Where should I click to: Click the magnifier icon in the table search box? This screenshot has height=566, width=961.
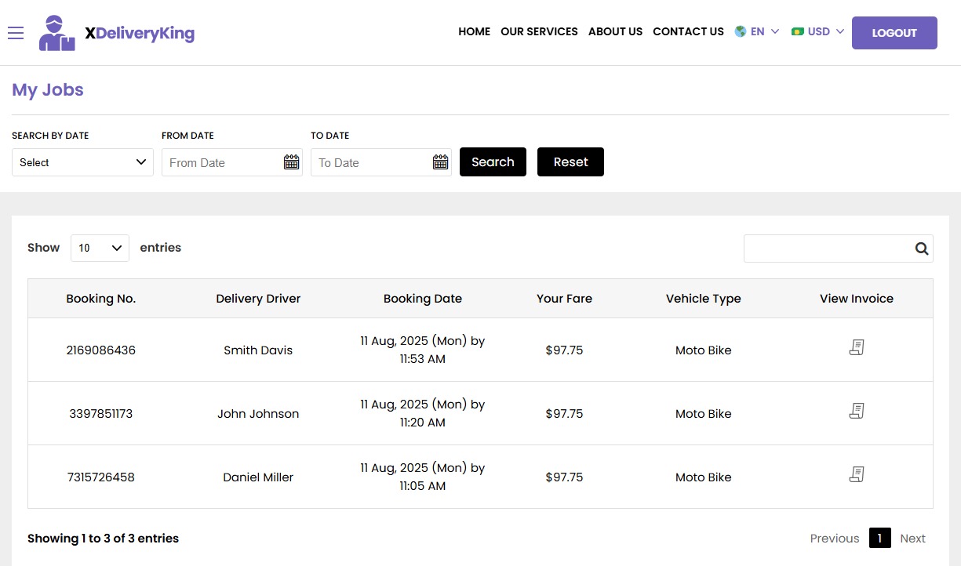pos(921,248)
